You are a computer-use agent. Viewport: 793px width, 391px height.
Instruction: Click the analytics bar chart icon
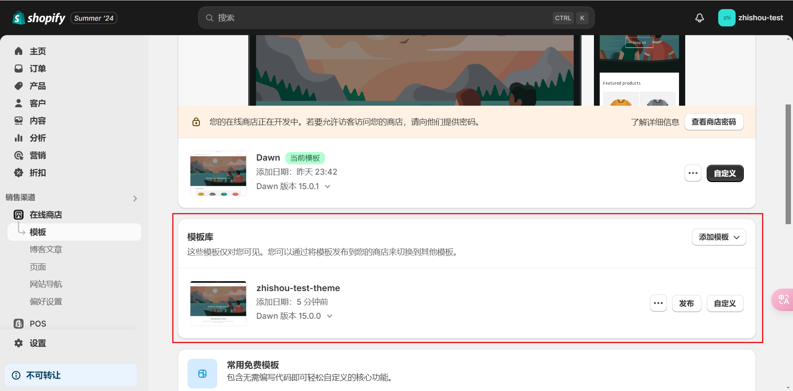(x=19, y=138)
